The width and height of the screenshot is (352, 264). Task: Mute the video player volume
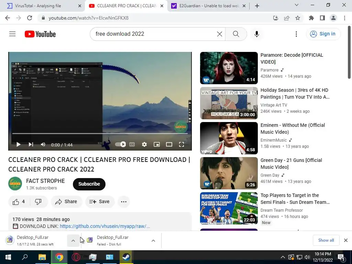(43, 145)
